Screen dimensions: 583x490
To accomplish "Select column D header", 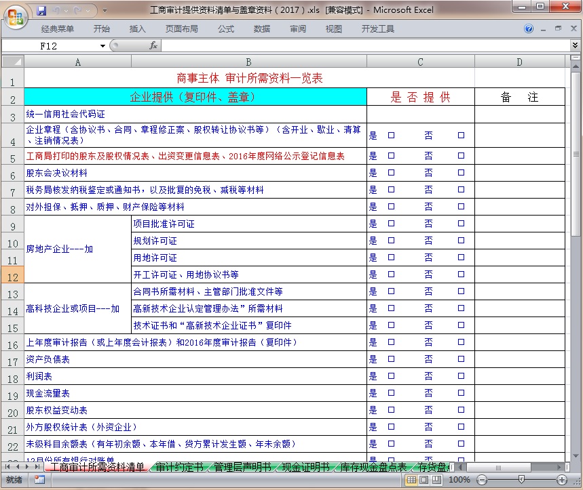I will (520, 62).
